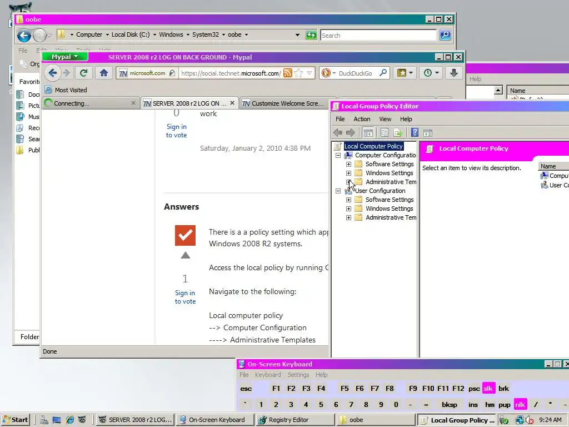Image resolution: width=569 pixels, height=427 pixels.
Task: Click the oobe Explorer Search box
Action: tap(378, 35)
